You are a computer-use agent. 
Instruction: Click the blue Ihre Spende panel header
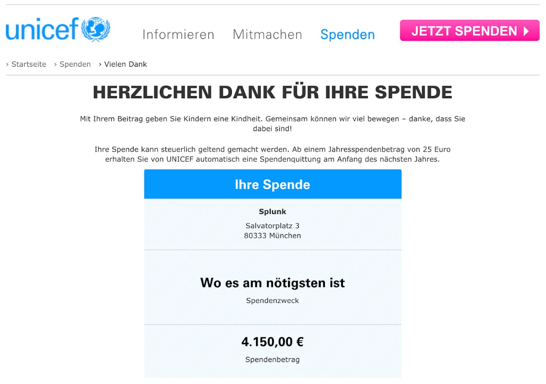273,184
